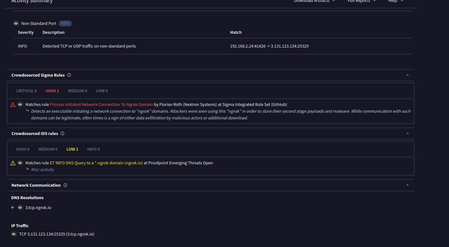
Task: Click sandbox icon beside the Ngrok Sigma rule match
Action: click(20, 105)
